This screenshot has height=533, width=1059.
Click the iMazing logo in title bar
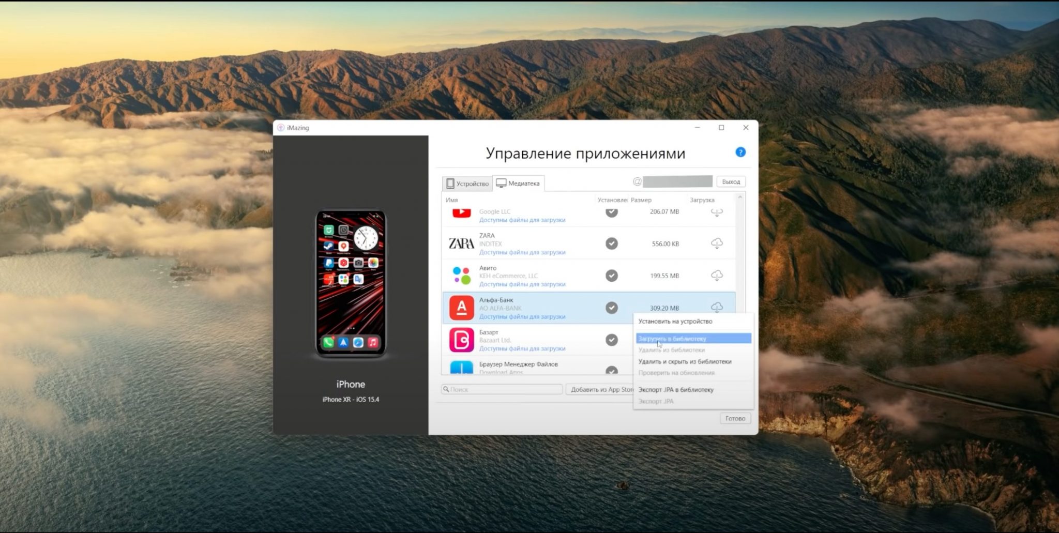pos(281,128)
